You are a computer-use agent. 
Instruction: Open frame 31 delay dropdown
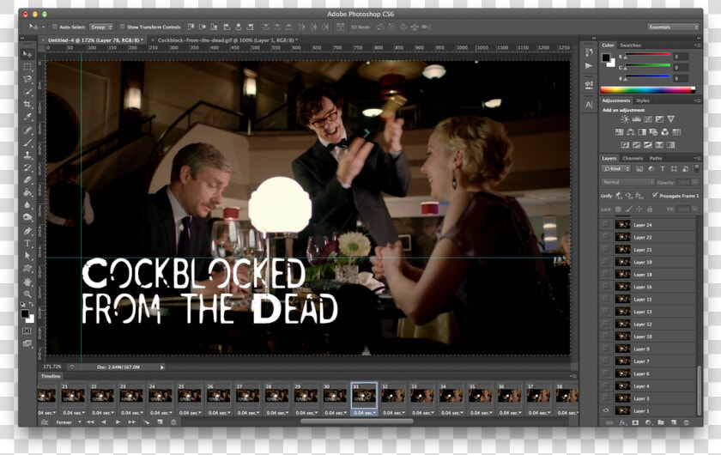pos(364,413)
